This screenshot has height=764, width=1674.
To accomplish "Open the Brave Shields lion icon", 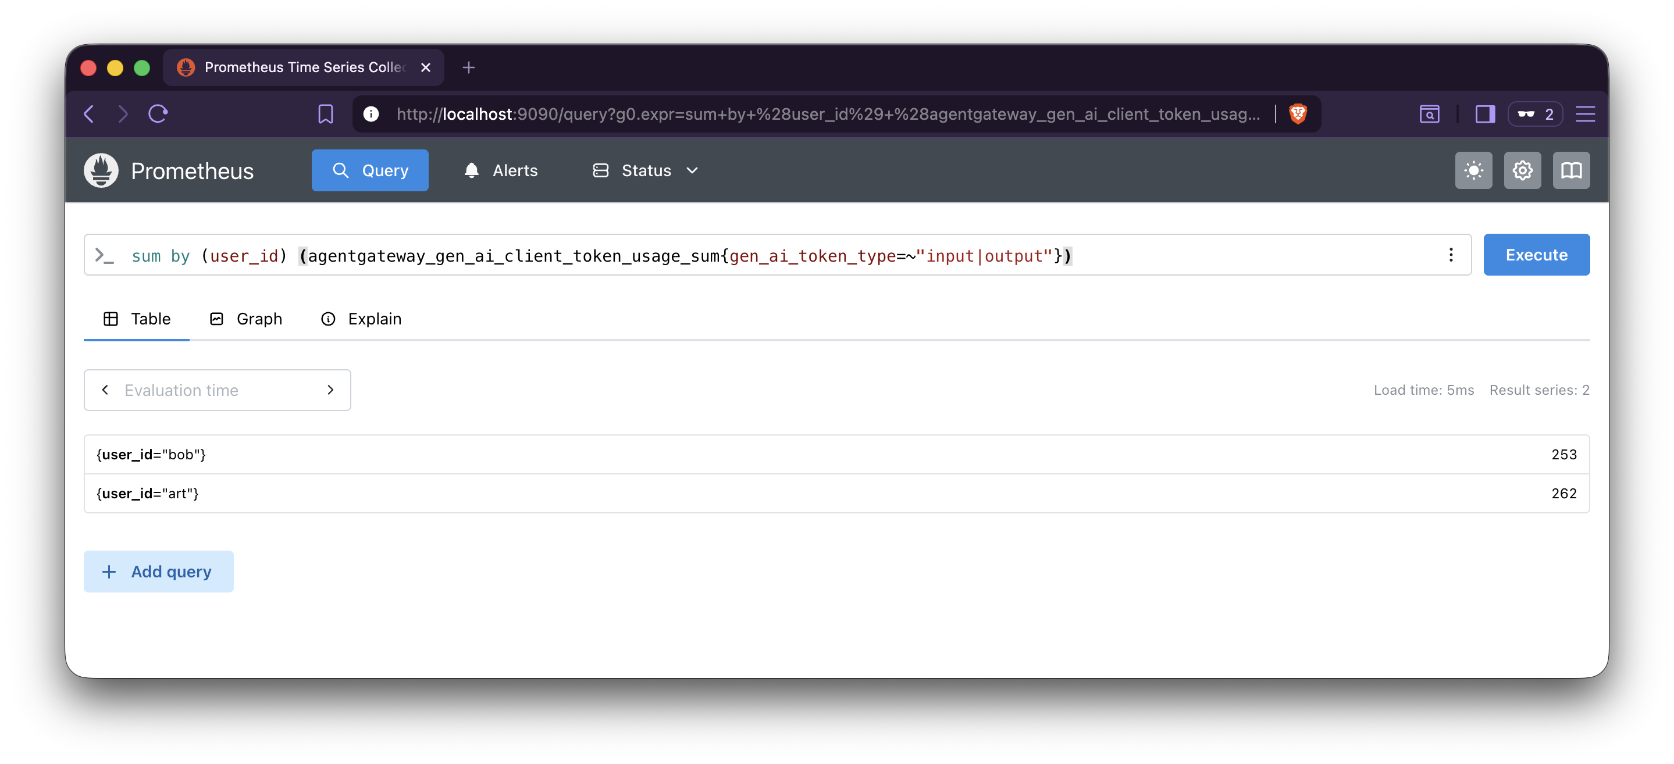I will point(1298,115).
